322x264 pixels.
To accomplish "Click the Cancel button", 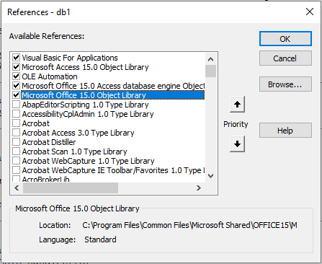I will point(285,58).
